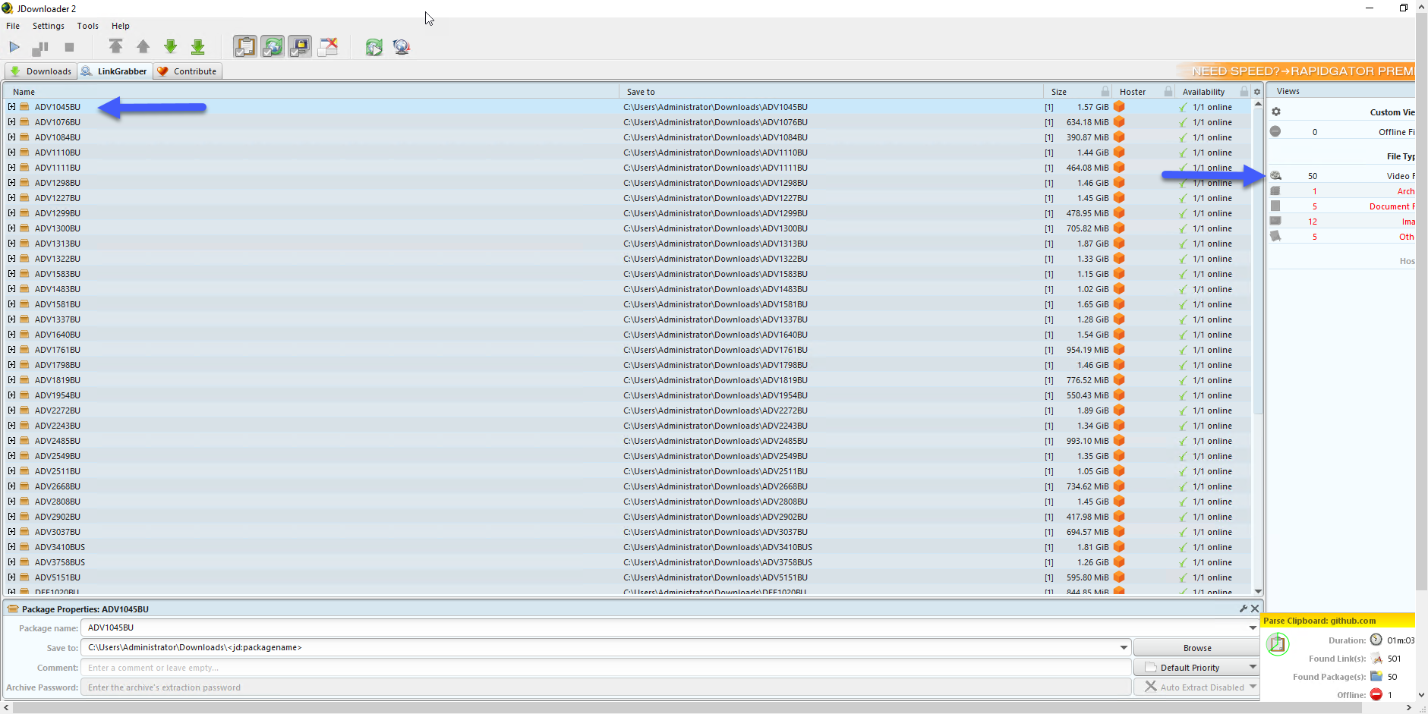
Task: Click the Archive Password input field
Action: tap(606, 687)
